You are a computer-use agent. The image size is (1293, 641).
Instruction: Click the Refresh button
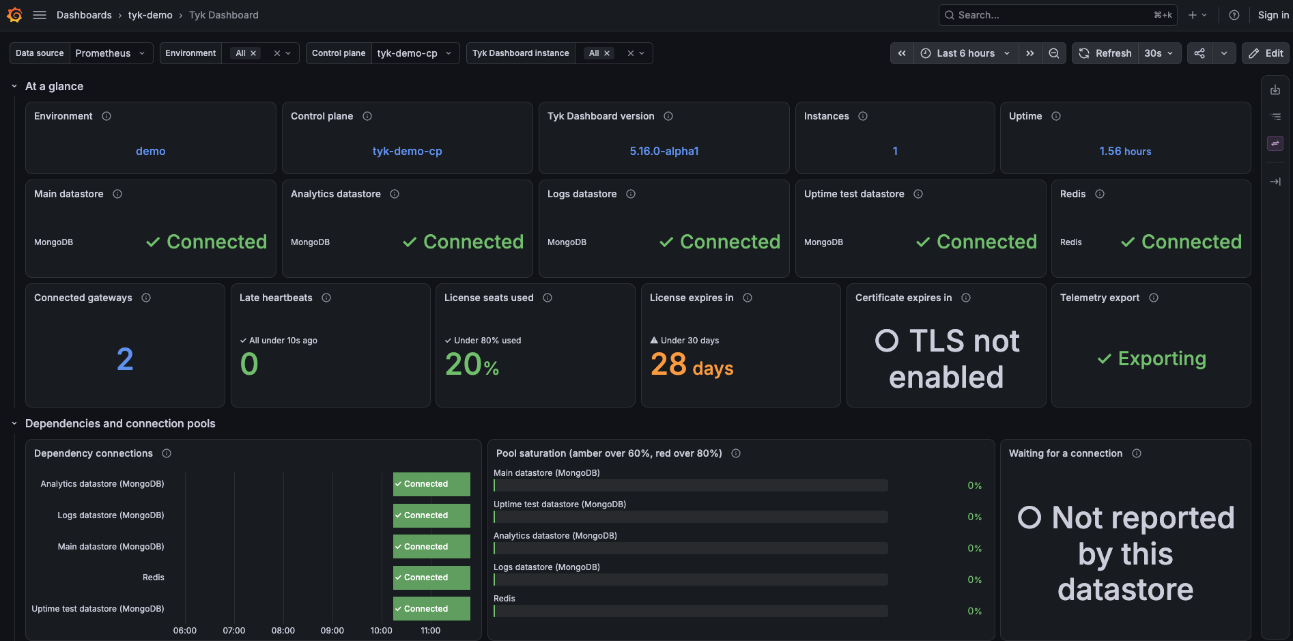point(1105,53)
